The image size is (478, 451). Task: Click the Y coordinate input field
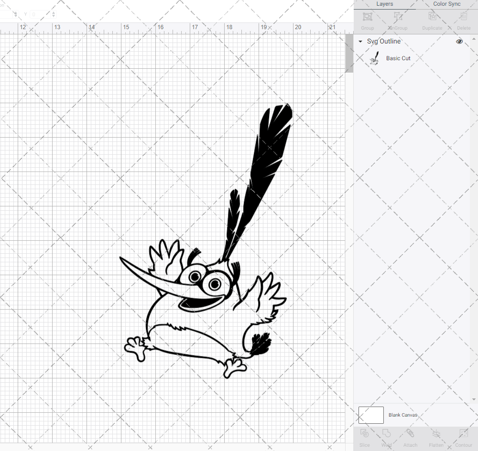[x=38, y=14]
